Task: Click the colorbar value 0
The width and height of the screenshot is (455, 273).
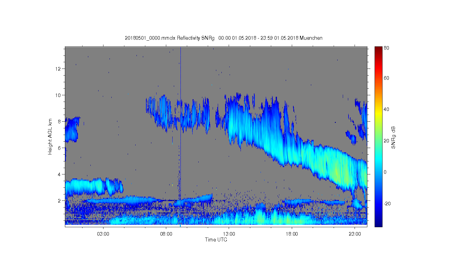Action: 385,172
